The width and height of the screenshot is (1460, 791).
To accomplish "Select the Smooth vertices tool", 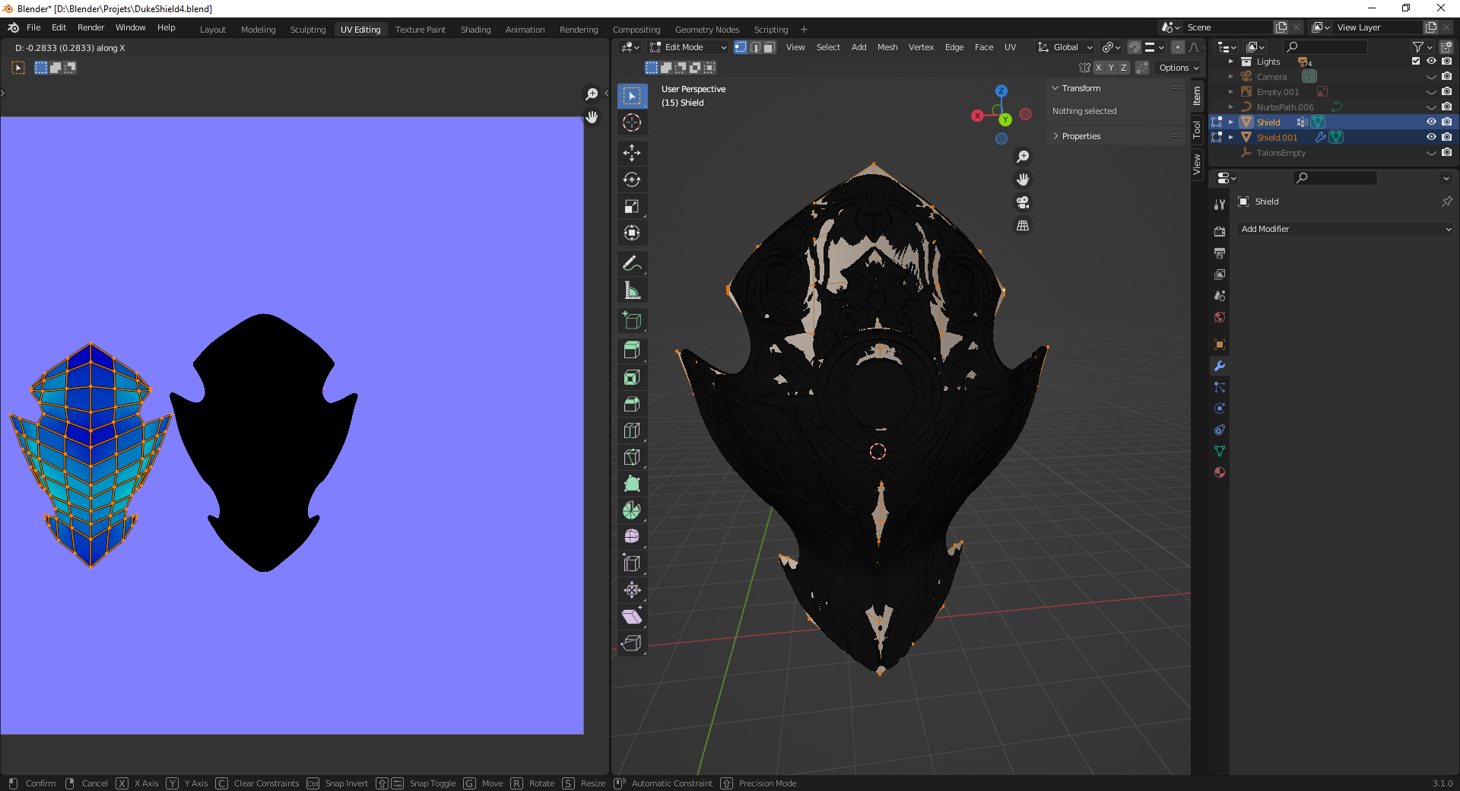I will tap(632, 537).
